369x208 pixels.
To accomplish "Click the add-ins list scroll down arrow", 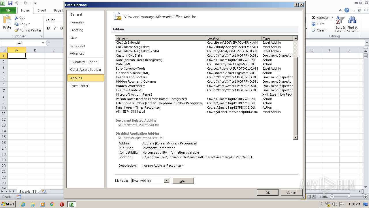I will 295,138.
